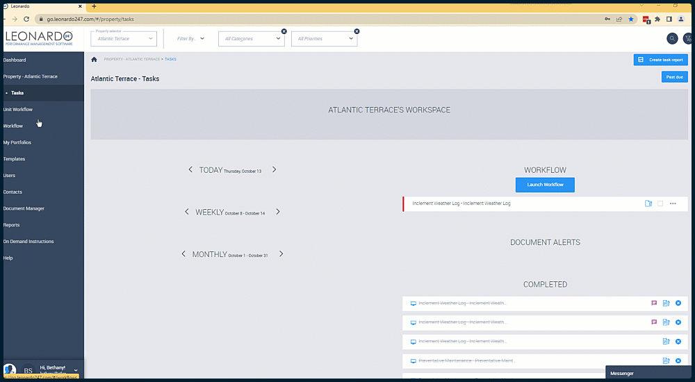This screenshot has width=695, height=382.
Task: Open Unit Workflow in the sidebar
Action: coord(18,110)
